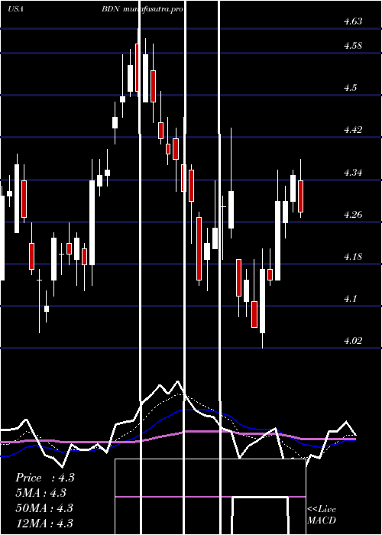Click the 4.34 price axis label
Screen dimensions: 382x535
click(x=353, y=173)
